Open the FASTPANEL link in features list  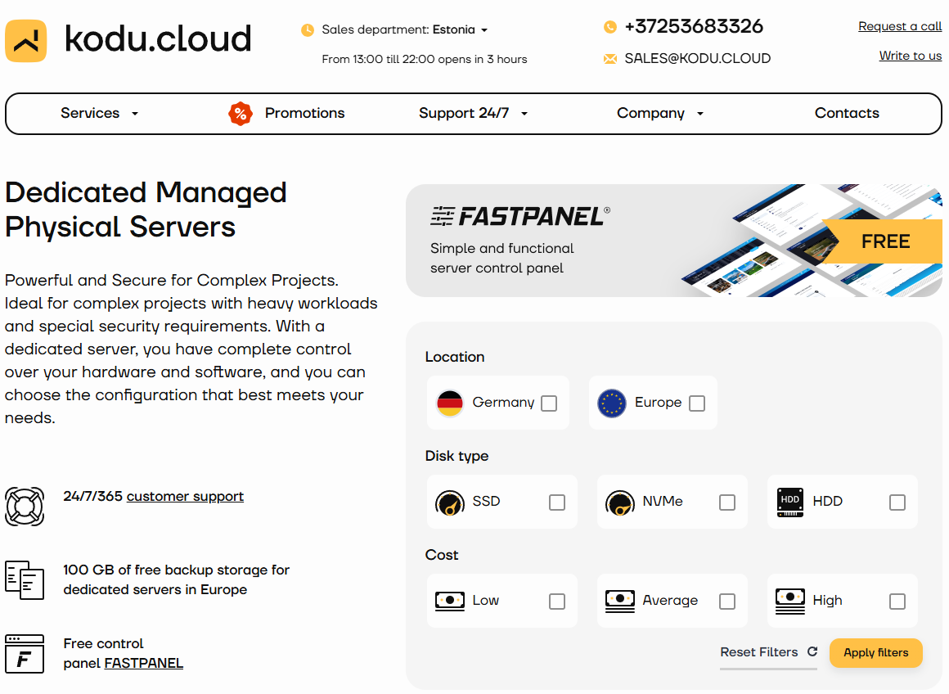(143, 663)
